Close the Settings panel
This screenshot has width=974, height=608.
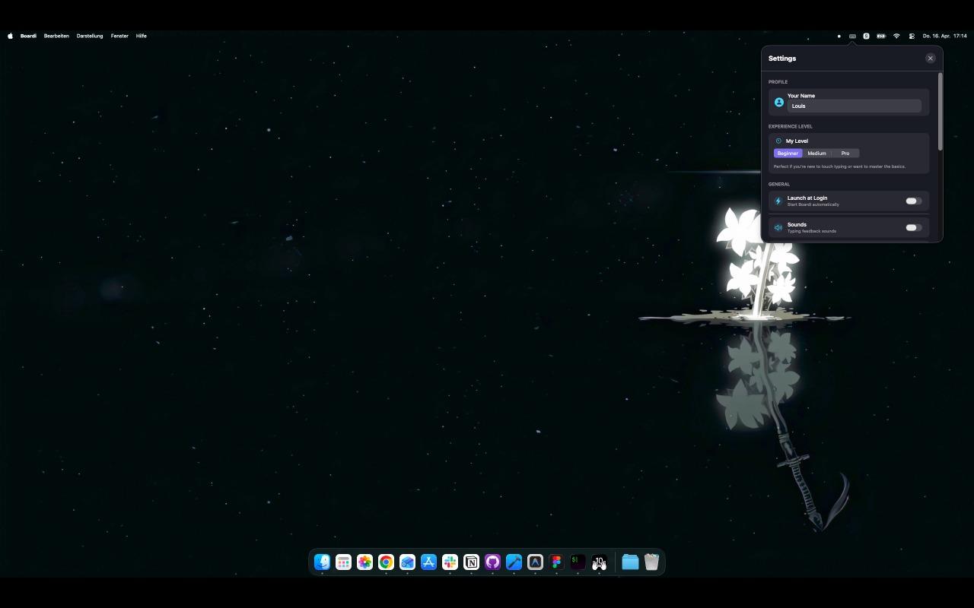click(x=930, y=59)
